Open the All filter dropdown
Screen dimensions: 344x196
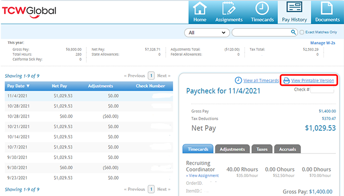[x=207, y=33]
